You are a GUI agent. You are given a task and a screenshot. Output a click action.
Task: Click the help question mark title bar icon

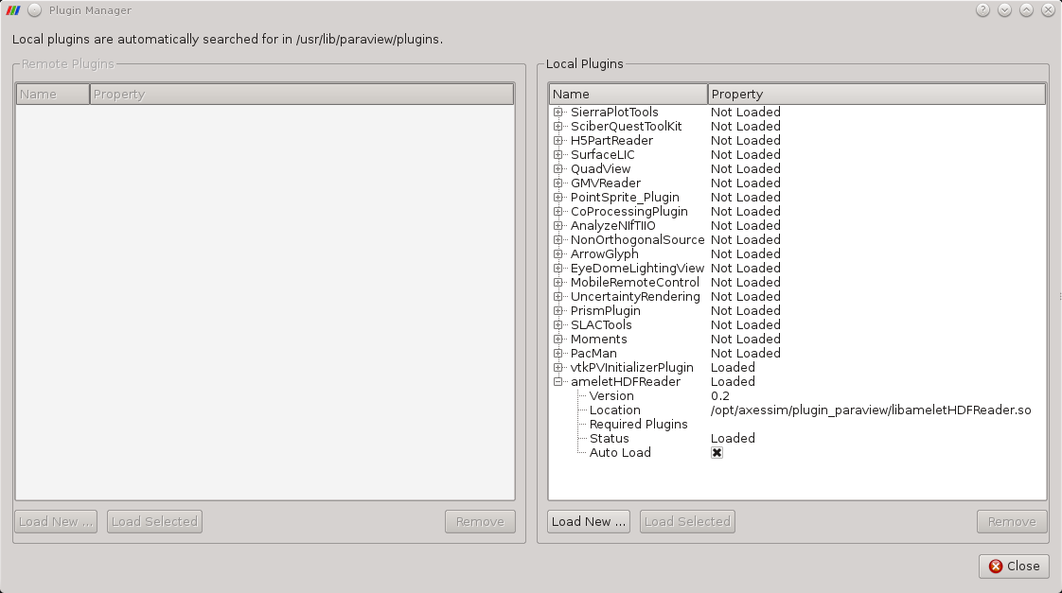(x=982, y=10)
